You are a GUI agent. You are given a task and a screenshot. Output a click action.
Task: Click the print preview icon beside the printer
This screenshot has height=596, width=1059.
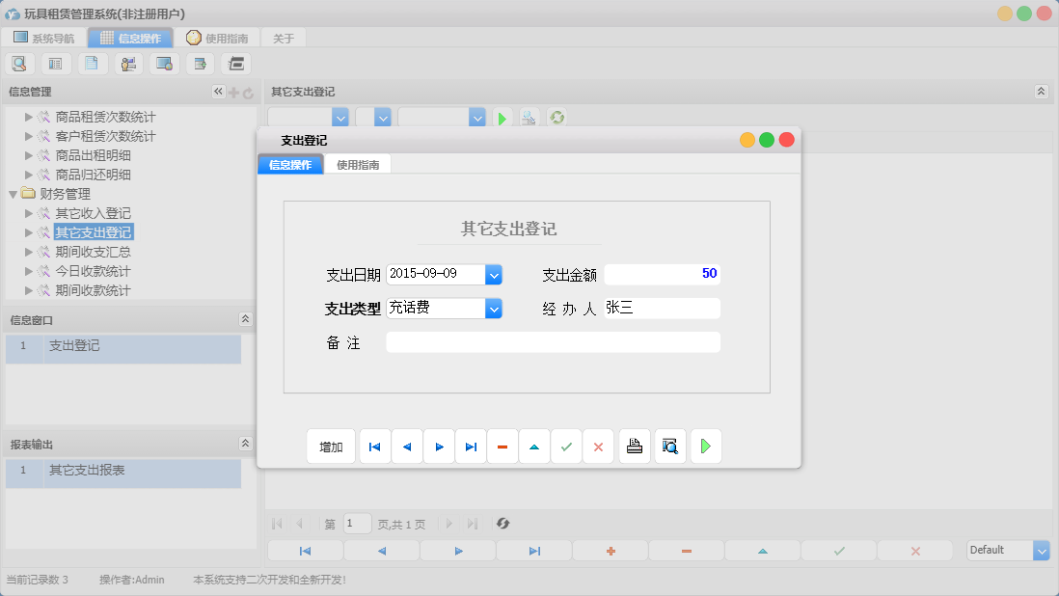click(x=669, y=447)
